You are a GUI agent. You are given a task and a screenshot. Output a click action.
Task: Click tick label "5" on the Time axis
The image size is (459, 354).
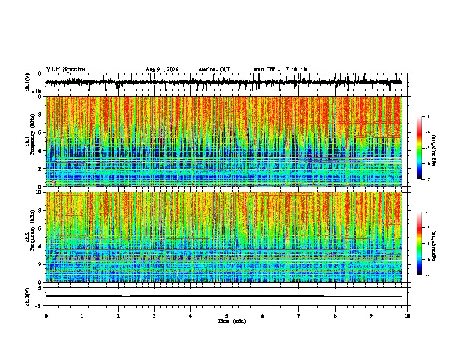pos(227,316)
